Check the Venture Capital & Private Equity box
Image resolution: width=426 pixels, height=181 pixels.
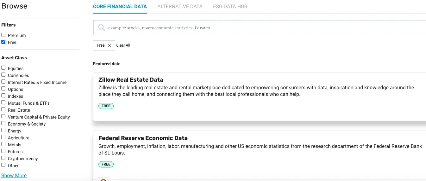tap(3, 116)
